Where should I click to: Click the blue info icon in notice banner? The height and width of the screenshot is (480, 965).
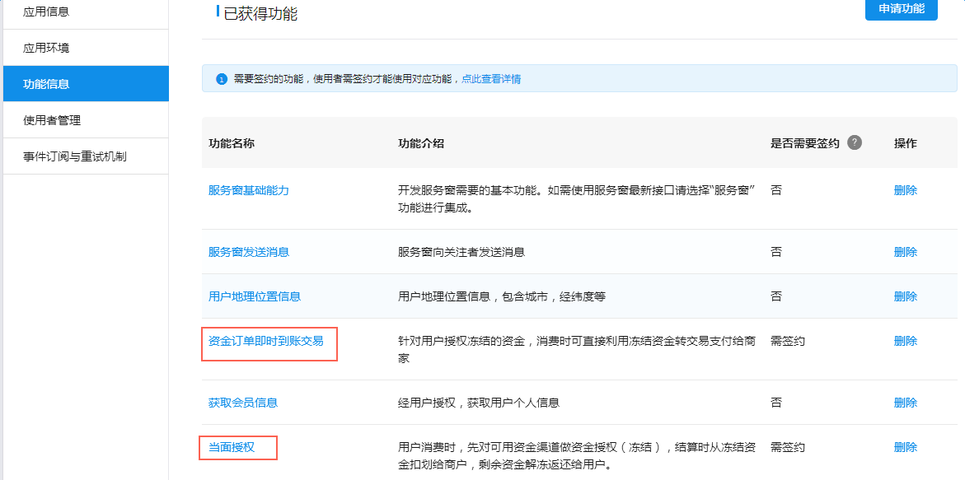[221, 79]
